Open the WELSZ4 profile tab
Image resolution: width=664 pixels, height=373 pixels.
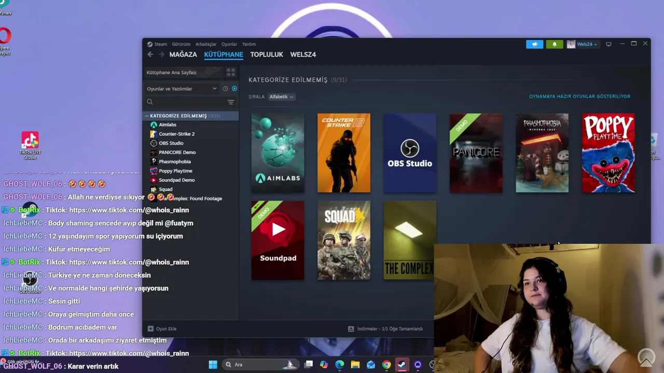303,54
